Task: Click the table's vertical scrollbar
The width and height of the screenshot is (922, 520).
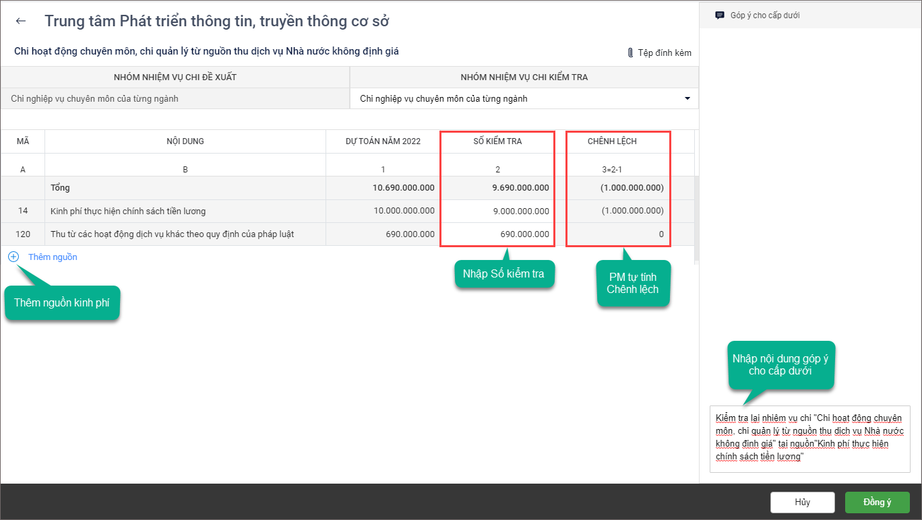Action: (696, 216)
